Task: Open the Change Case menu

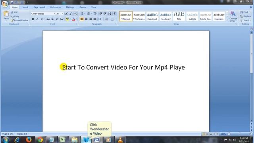Action: [x=62, y=19]
